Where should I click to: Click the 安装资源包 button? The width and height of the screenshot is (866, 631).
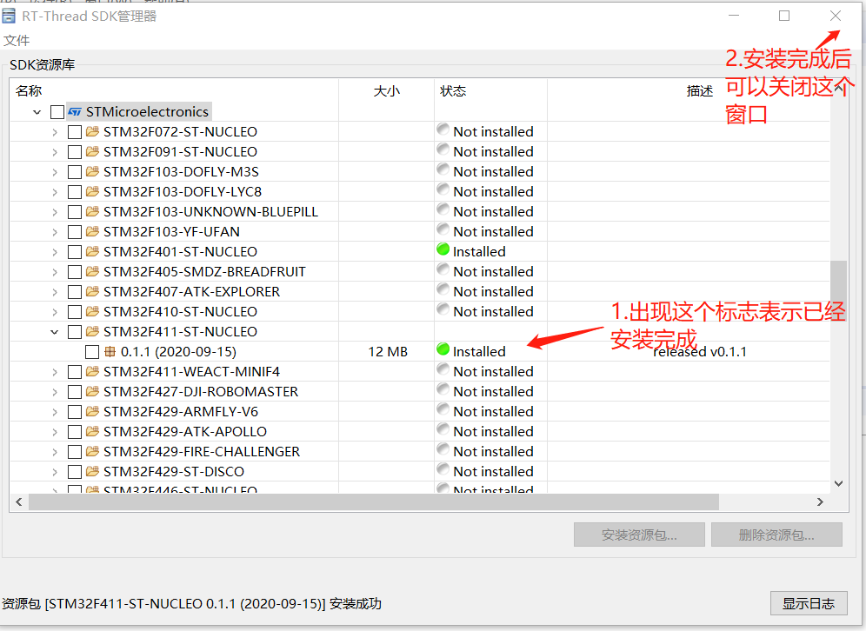click(x=639, y=535)
